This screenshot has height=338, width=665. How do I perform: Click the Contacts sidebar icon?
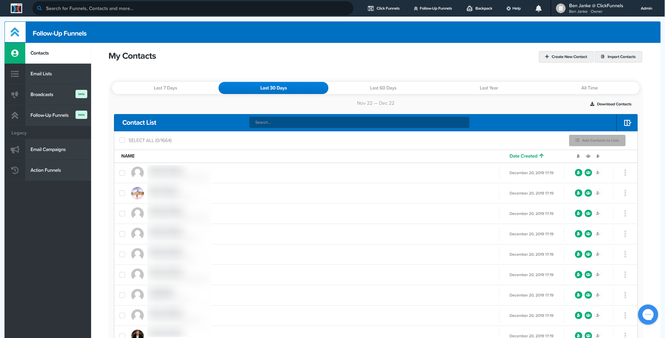15,53
